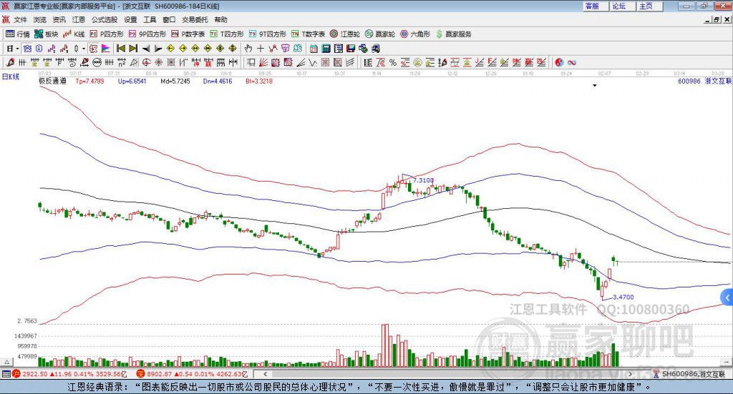Click the percent % tool icon
Viewport: 733px width, 394px height.
tap(393, 62)
